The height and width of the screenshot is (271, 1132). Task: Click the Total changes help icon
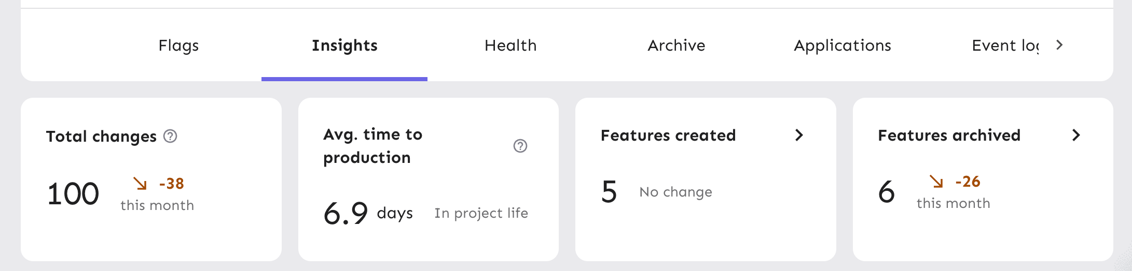pyautogui.click(x=170, y=136)
